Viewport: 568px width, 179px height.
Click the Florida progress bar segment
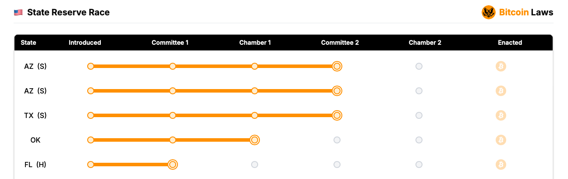131,165
